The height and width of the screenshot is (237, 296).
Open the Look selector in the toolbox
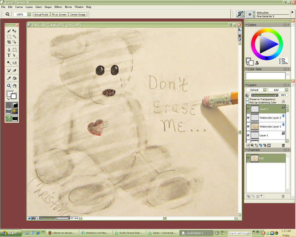click(9, 118)
